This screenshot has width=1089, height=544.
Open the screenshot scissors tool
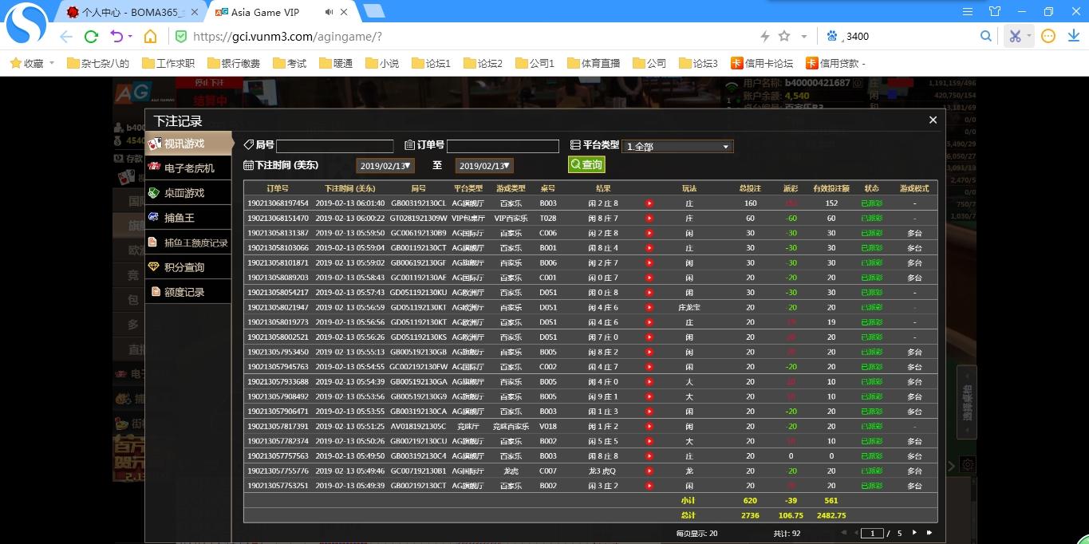coord(1015,37)
